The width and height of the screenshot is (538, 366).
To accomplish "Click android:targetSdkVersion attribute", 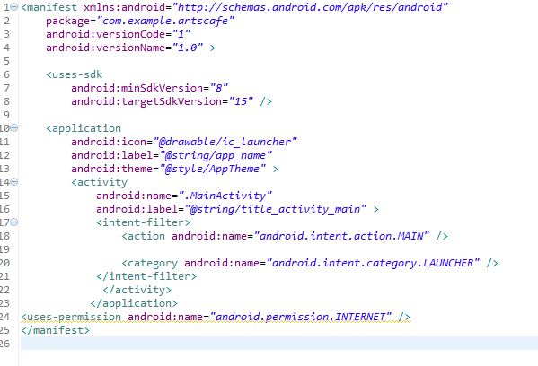I will click(146, 101).
